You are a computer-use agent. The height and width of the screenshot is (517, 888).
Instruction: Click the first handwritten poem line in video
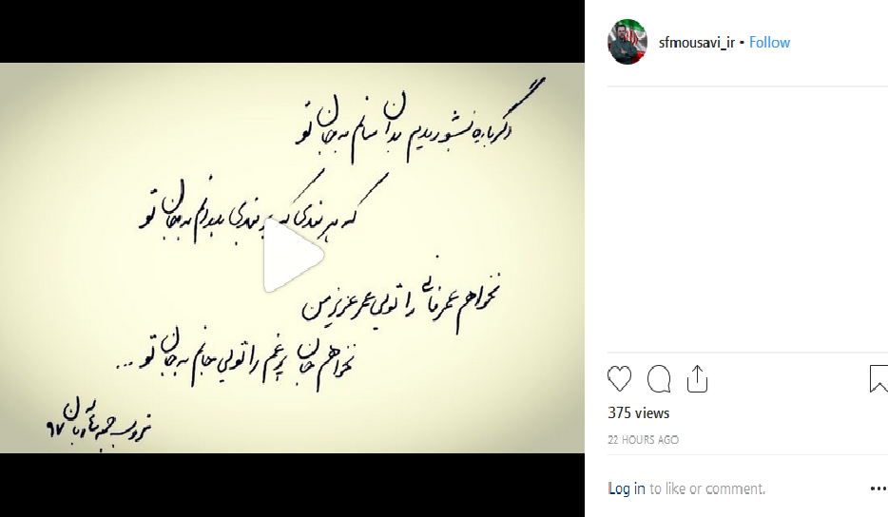pyautogui.click(x=420, y=122)
